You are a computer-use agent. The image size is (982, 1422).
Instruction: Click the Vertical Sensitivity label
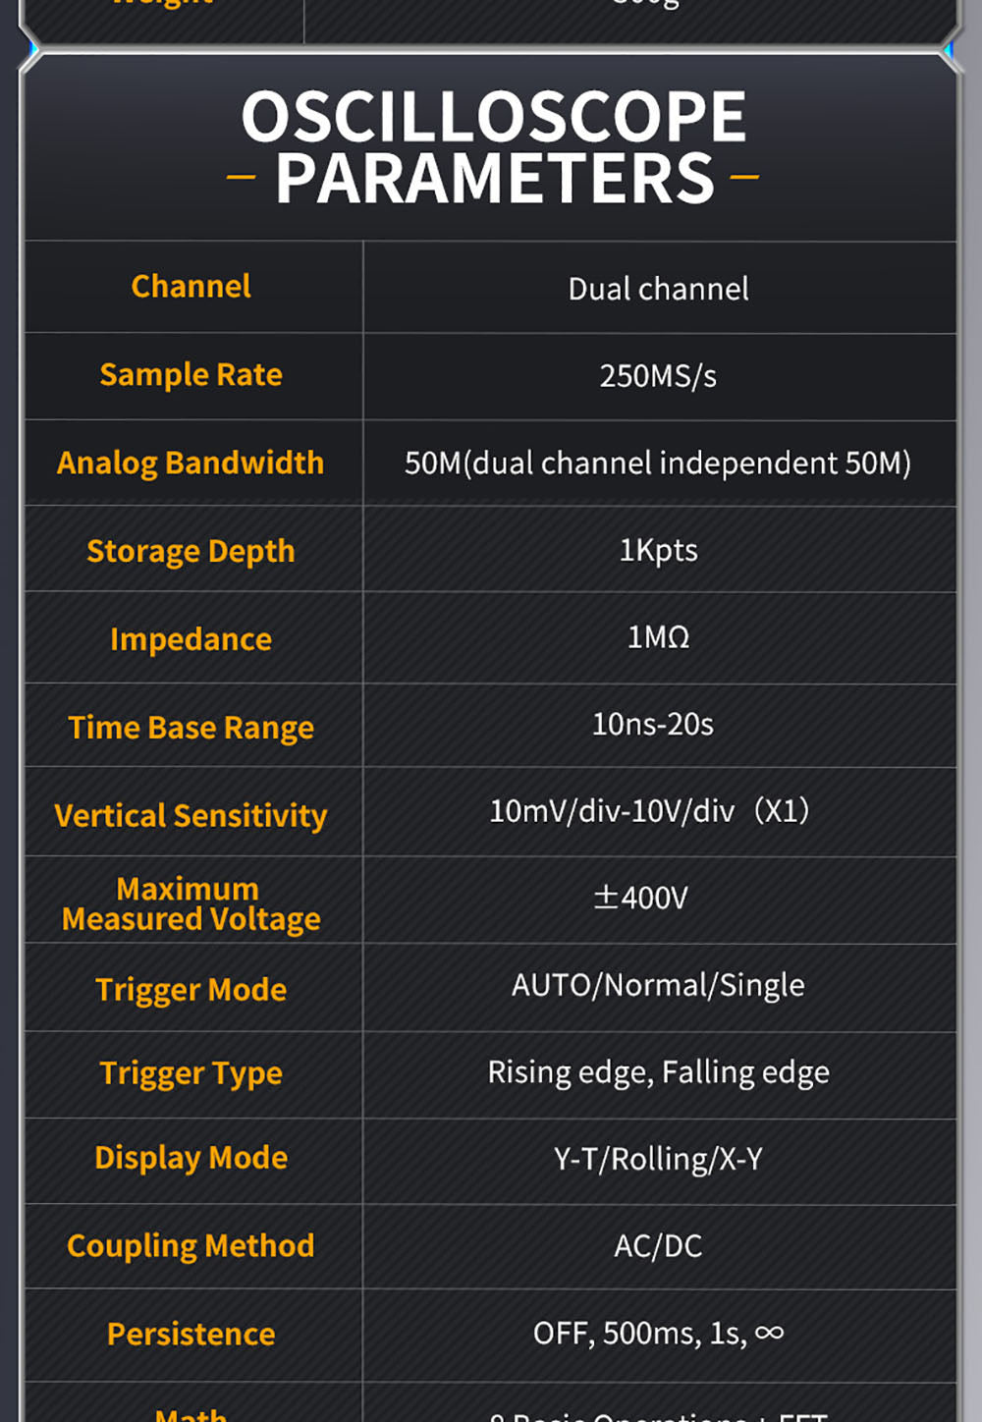191,816
